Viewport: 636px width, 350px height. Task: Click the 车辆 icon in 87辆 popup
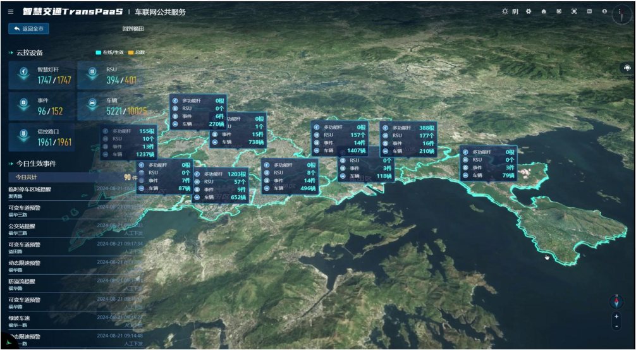pos(142,189)
